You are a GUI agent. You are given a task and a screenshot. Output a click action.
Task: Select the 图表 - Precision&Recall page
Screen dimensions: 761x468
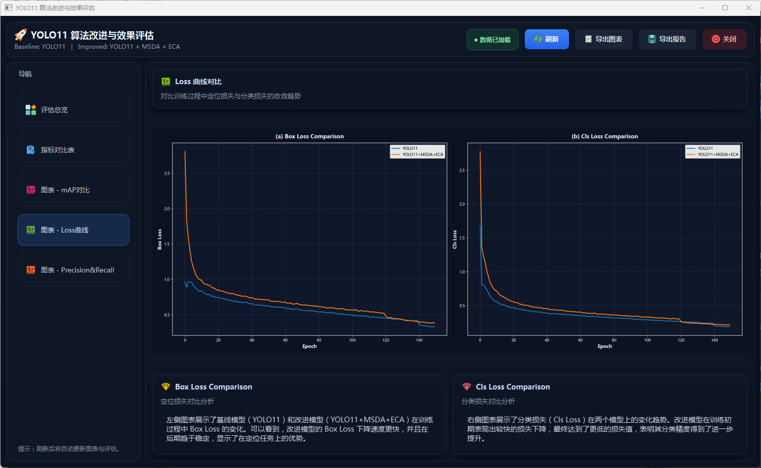[x=73, y=270]
